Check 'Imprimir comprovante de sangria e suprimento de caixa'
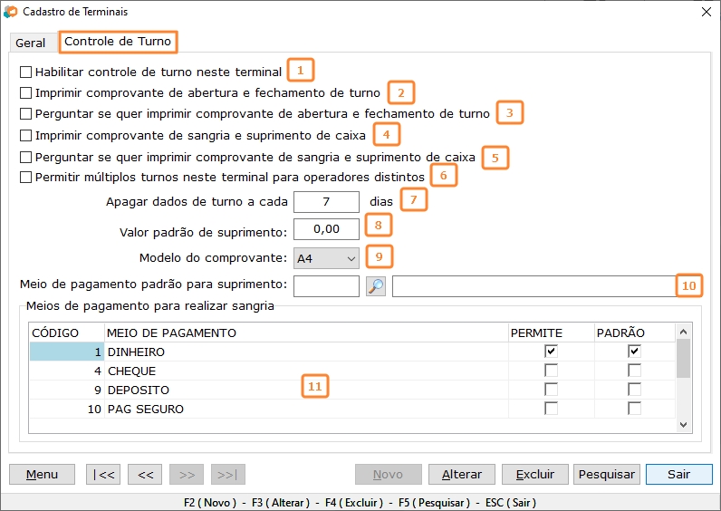 [x=25, y=136]
